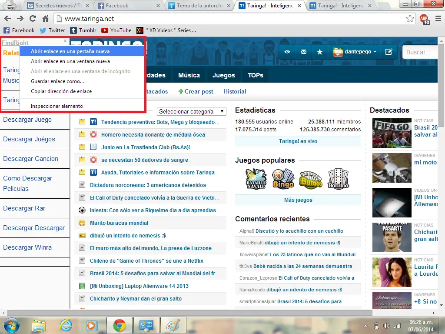Open the YouTube bookmark
445x334 pixels.
(x=116, y=30)
